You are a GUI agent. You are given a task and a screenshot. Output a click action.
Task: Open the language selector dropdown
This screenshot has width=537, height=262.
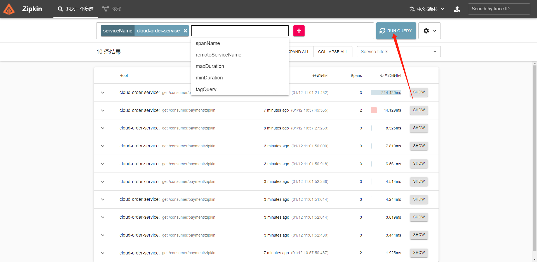[x=427, y=9]
